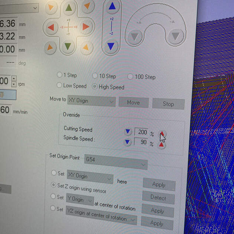Open the G54 coordinate system dropdown

pos(116,162)
